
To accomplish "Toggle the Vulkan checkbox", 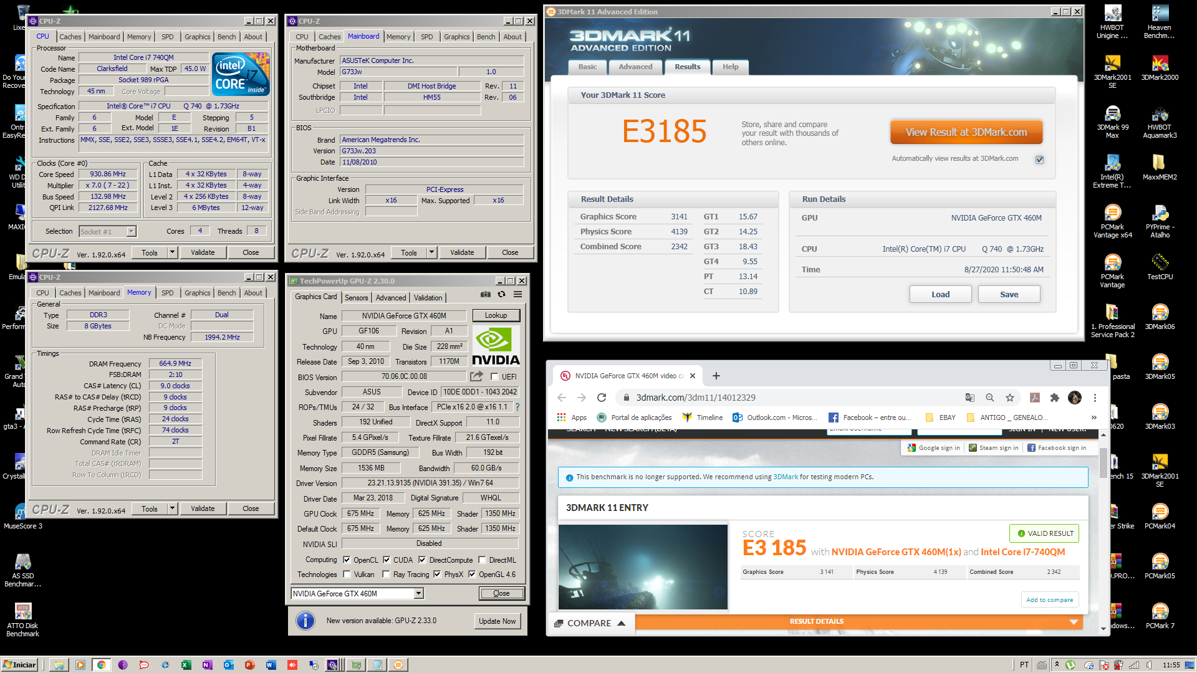I will point(347,574).
